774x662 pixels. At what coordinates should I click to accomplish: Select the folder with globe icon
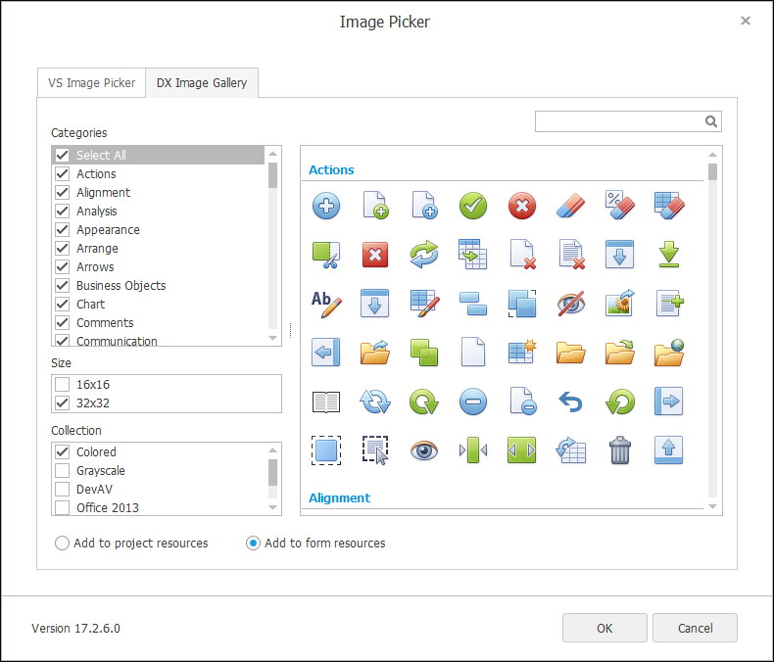[669, 353]
